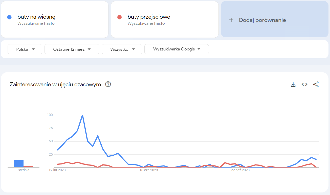Click the plus icon in Dodaj porównanie
Viewport: 330px width, 195px height.
coord(232,20)
